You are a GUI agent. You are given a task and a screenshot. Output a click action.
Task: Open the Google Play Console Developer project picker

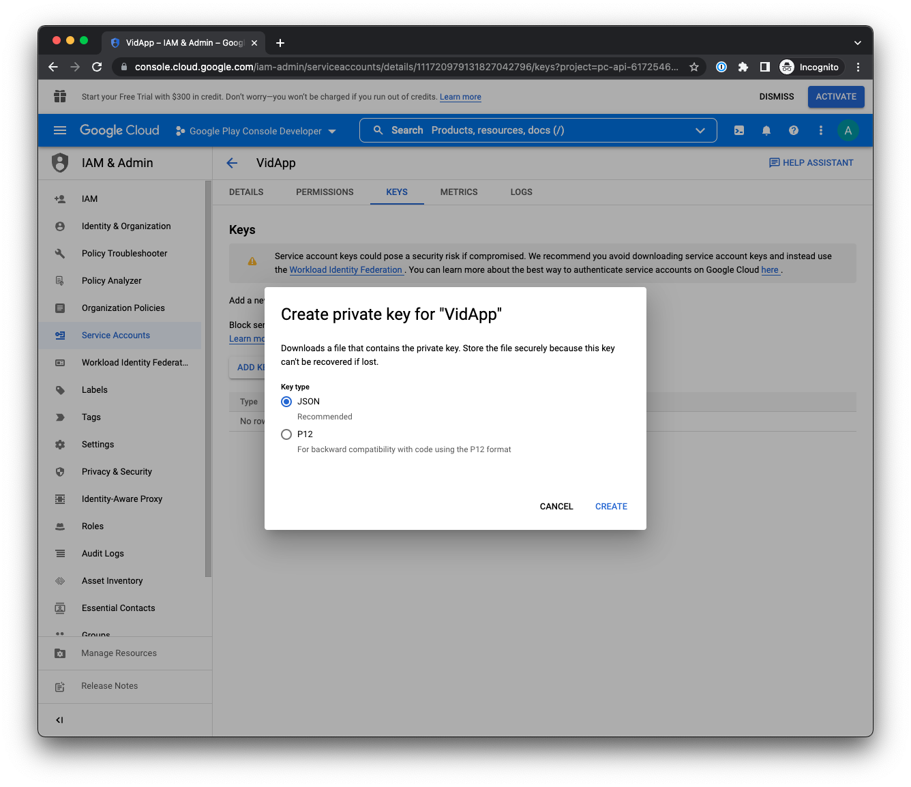coord(256,131)
